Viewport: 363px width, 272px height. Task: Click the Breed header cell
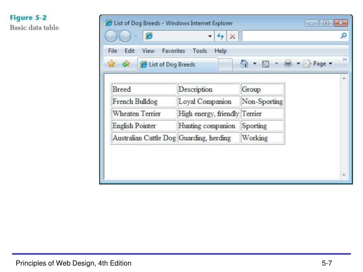click(x=144, y=89)
